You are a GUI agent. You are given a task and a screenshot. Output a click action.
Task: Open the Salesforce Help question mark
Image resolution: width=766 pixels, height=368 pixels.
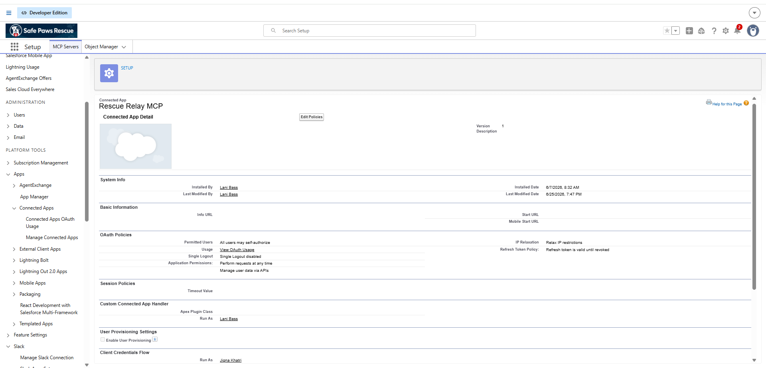[714, 31]
